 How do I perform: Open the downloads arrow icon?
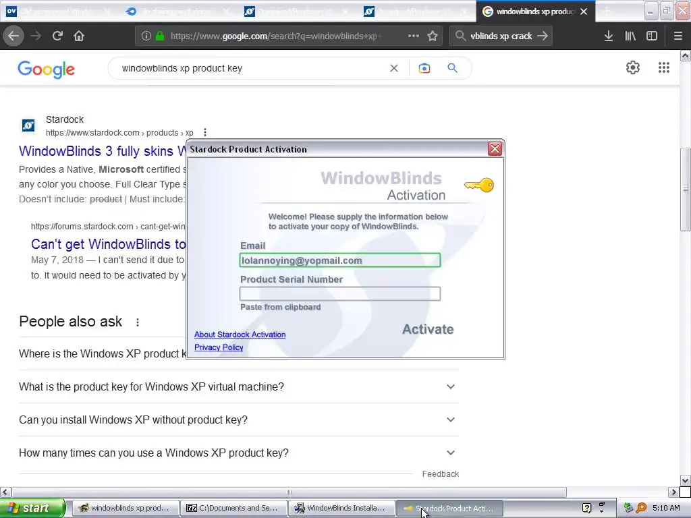pyautogui.click(x=609, y=36)
